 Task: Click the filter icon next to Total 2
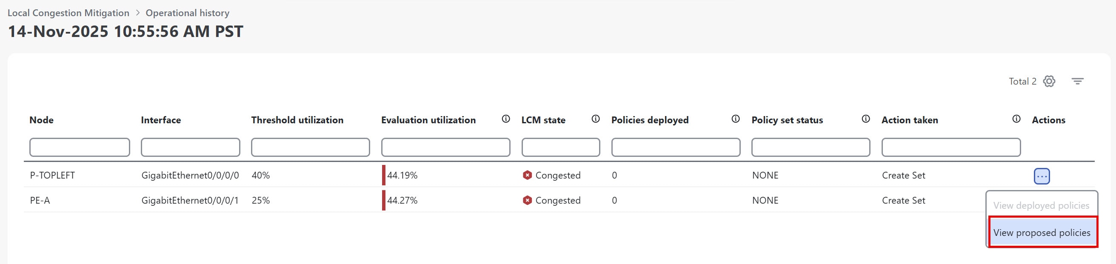click(x=1078, y=80)
